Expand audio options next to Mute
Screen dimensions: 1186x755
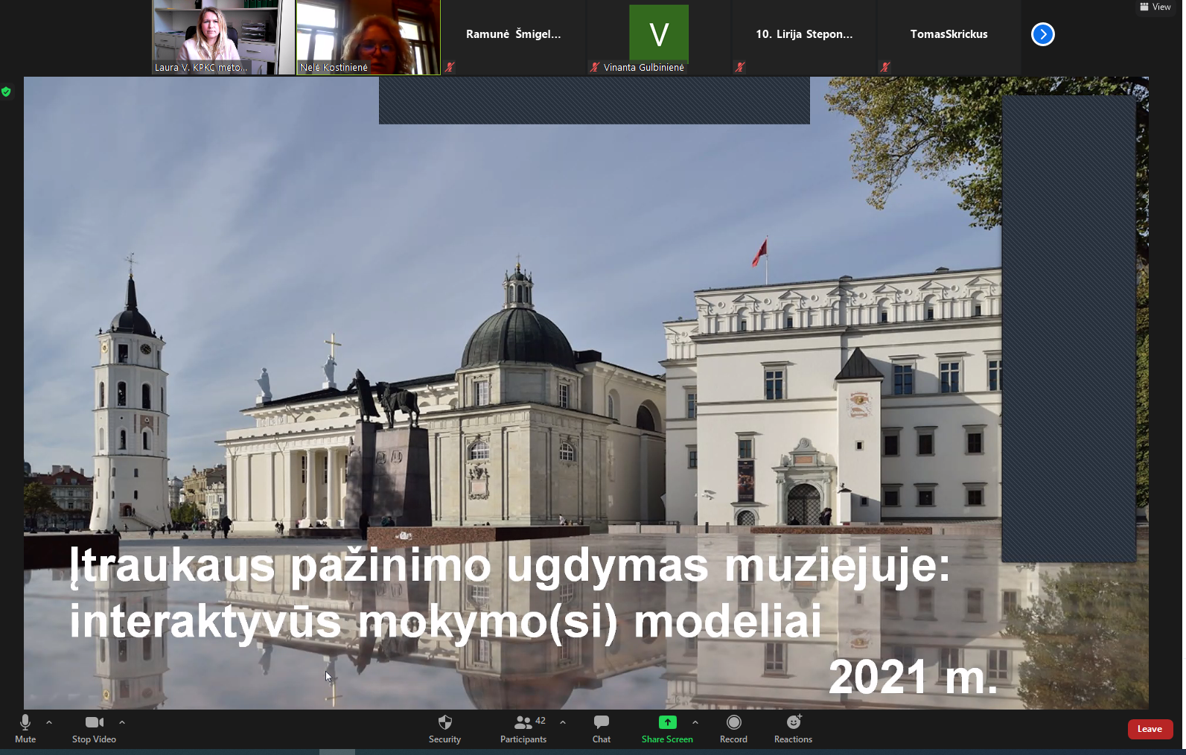49,722
